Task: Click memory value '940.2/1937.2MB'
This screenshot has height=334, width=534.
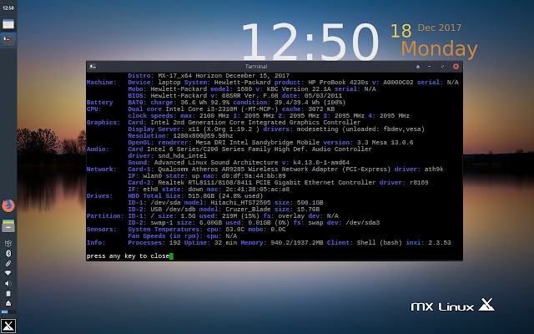Action: pos(297,242)
